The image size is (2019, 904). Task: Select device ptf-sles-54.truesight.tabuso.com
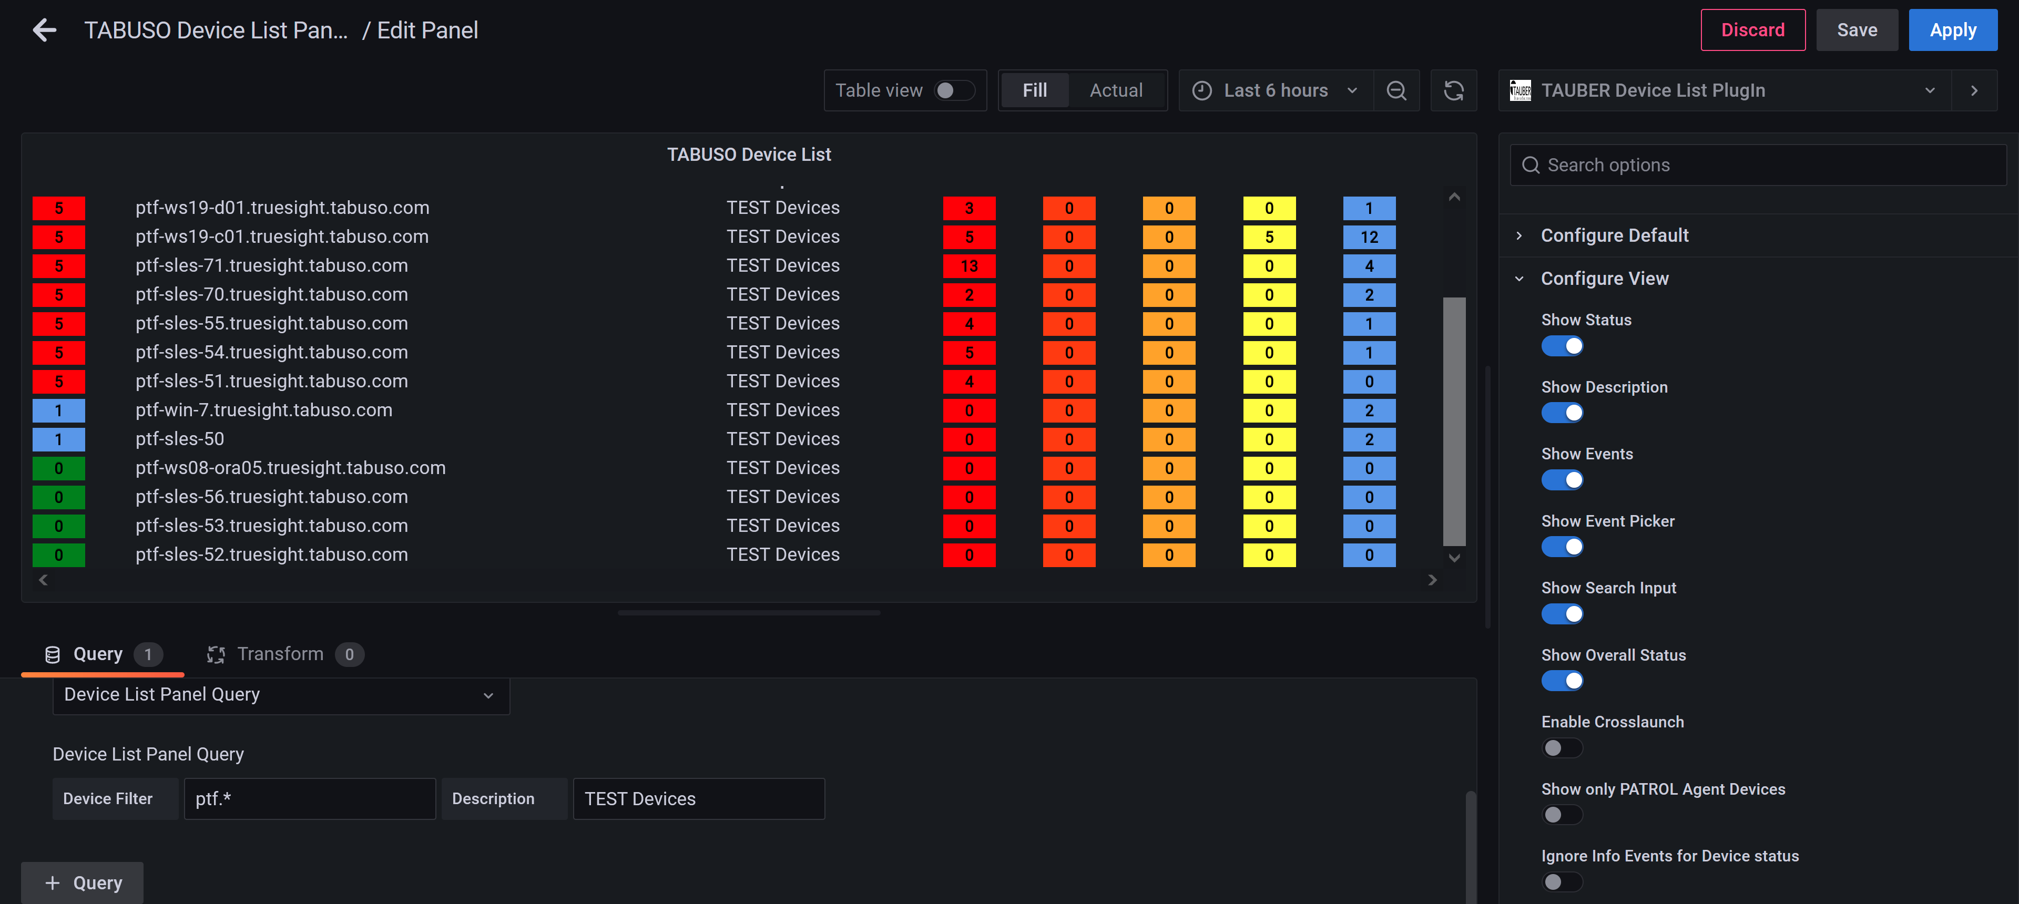pyautogui.click(x=271, y=353)
